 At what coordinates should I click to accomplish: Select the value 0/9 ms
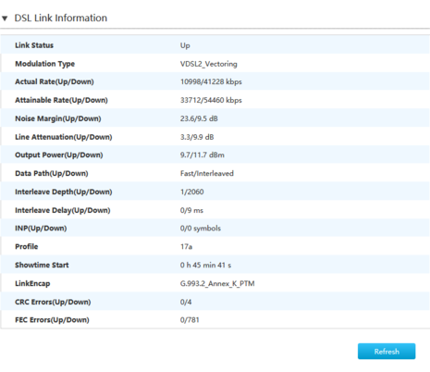[x=191, y=210]
